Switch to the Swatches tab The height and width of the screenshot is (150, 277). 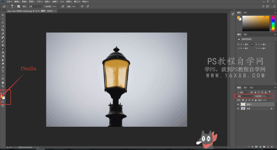[245, 13]
